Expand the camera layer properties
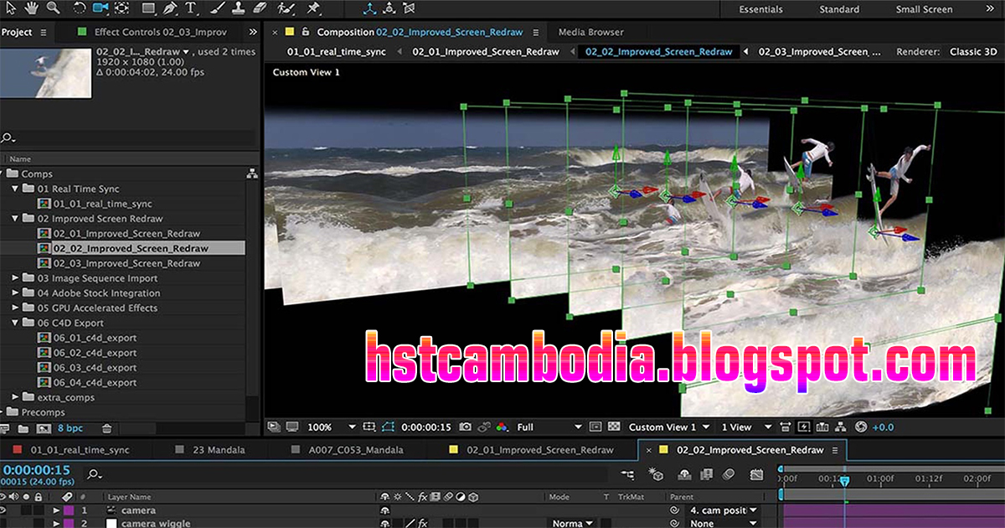The image size is (1005, 528). click(57, 510)
